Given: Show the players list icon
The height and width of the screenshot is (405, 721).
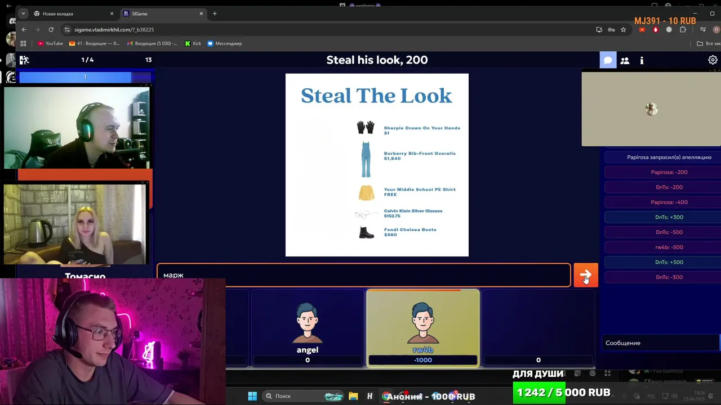Looking at the screenshot, I should tap(625, 60).
